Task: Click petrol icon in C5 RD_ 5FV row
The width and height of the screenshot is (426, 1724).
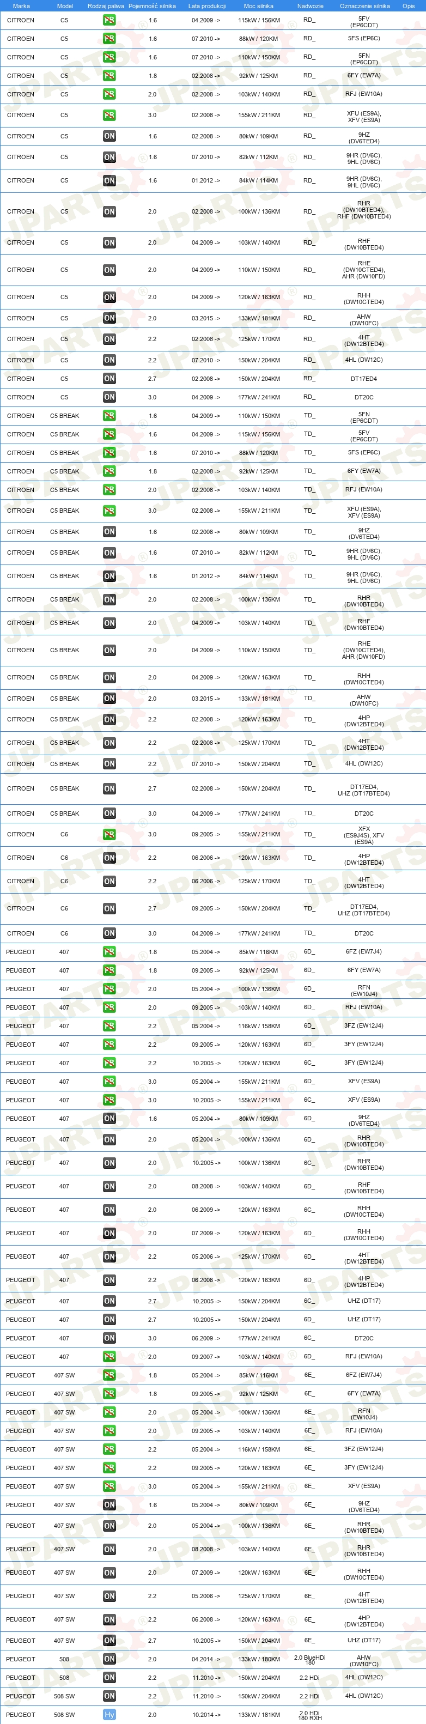Action: tap(109, 20)
